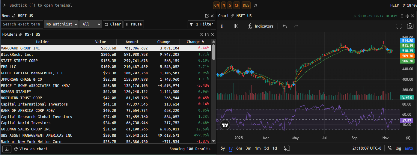417x155 pixels.
Task: Click the Search exact term field
Action: (x=22, y=24)
